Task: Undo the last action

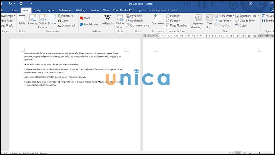Action: 10,3
